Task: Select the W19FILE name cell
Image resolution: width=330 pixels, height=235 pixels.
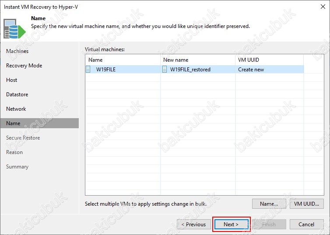Action: (x=123, y=69)
